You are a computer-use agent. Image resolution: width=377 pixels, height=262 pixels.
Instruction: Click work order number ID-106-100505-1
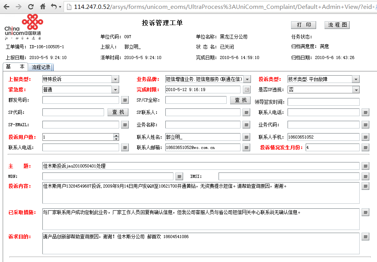47,47
